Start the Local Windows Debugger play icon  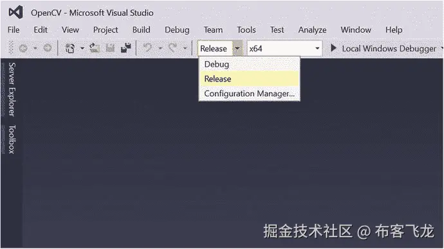pos(333,48)
